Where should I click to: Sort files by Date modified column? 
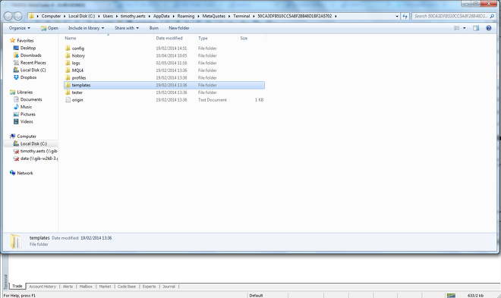point(169,38)
